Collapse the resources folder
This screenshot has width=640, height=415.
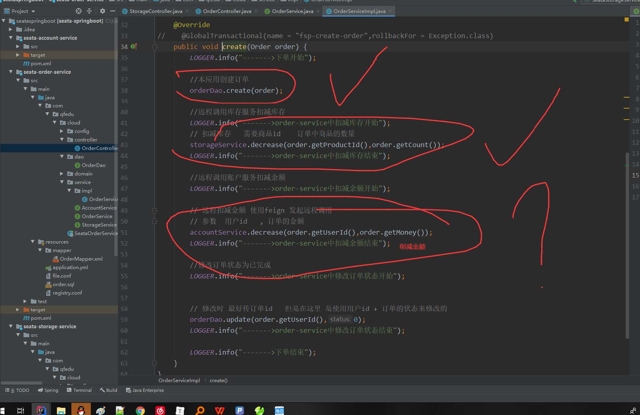(32, 242)
